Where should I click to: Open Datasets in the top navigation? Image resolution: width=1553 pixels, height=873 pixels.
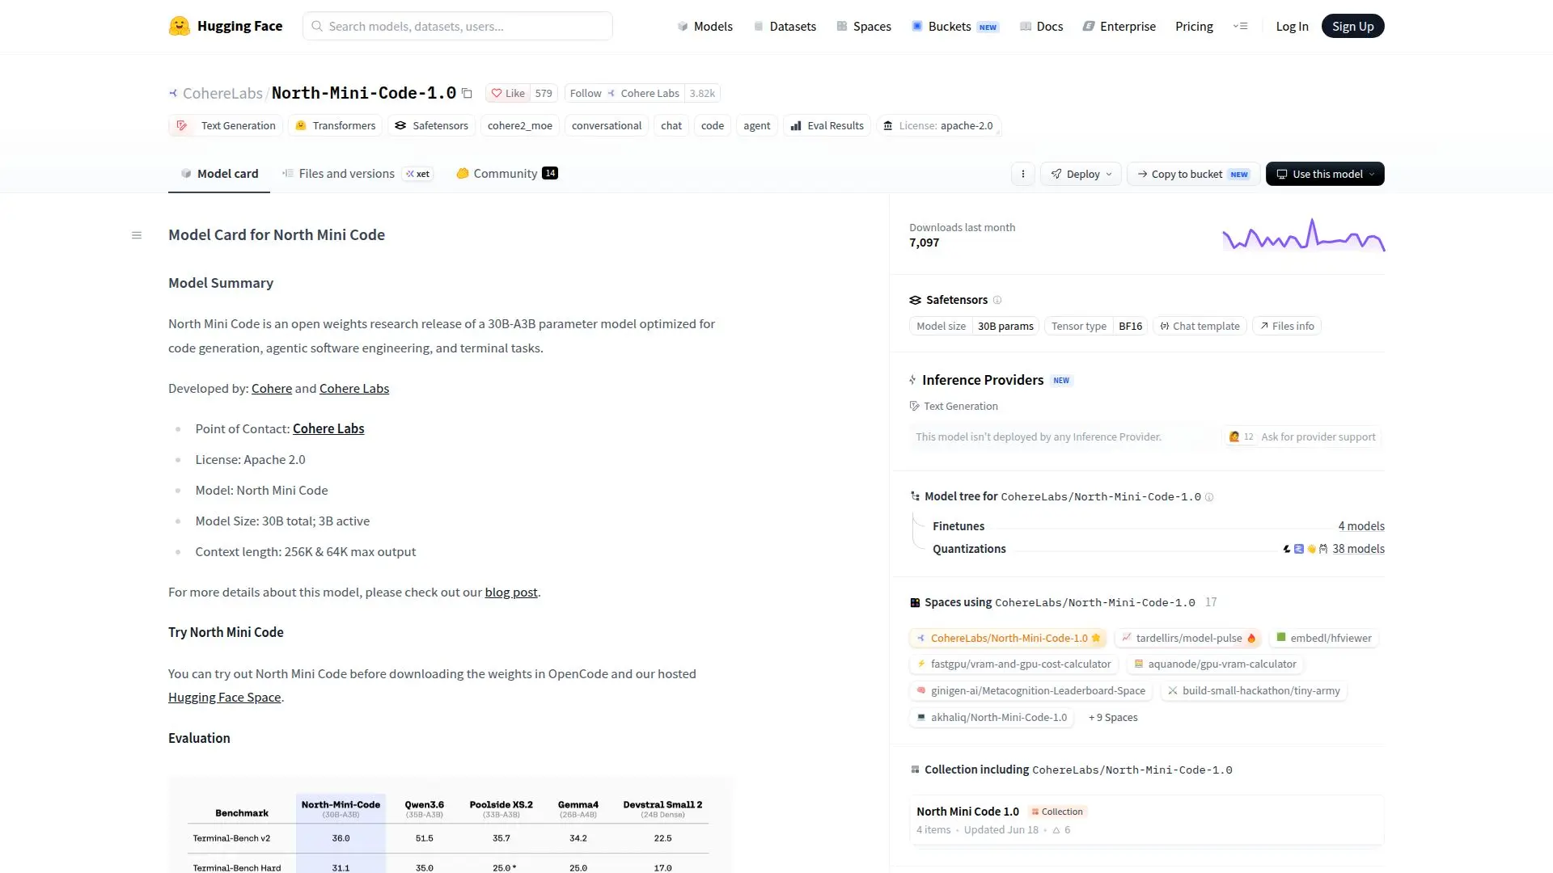pyautogui.click(x=785, y=26)
